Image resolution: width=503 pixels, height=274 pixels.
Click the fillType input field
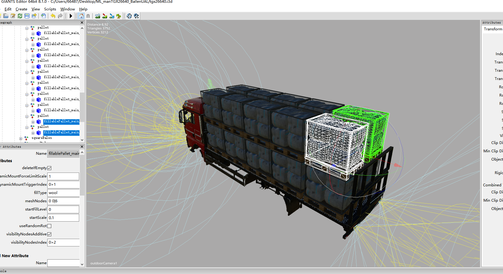(x=63, y=193)
